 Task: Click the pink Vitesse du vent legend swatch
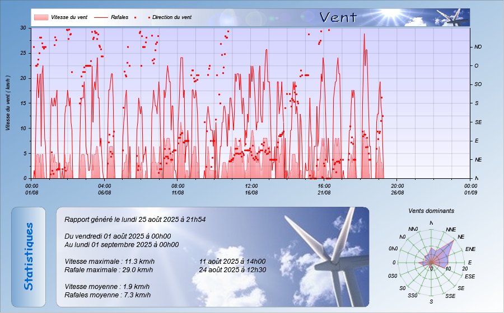(x=41, y=17)
